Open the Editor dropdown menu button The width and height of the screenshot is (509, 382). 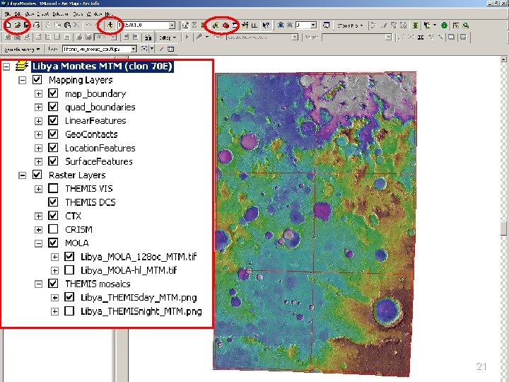168,37
